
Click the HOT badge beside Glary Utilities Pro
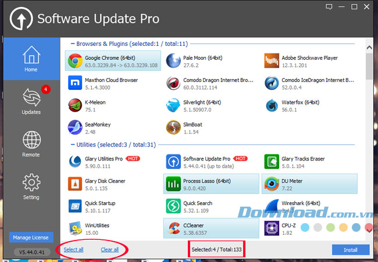click(x=133, y=159)
